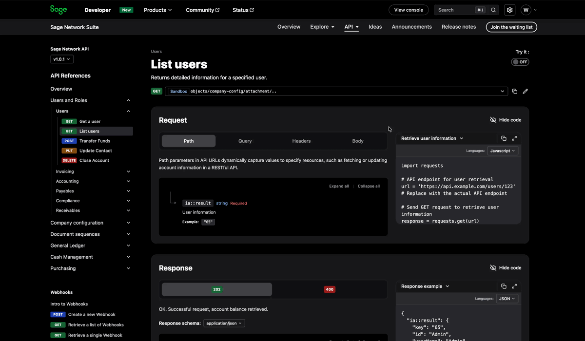The width and height of the screenshot is (585, 341).
Task: Copy the endpoint URL with copy icon
Action: [x=514, y=91]
